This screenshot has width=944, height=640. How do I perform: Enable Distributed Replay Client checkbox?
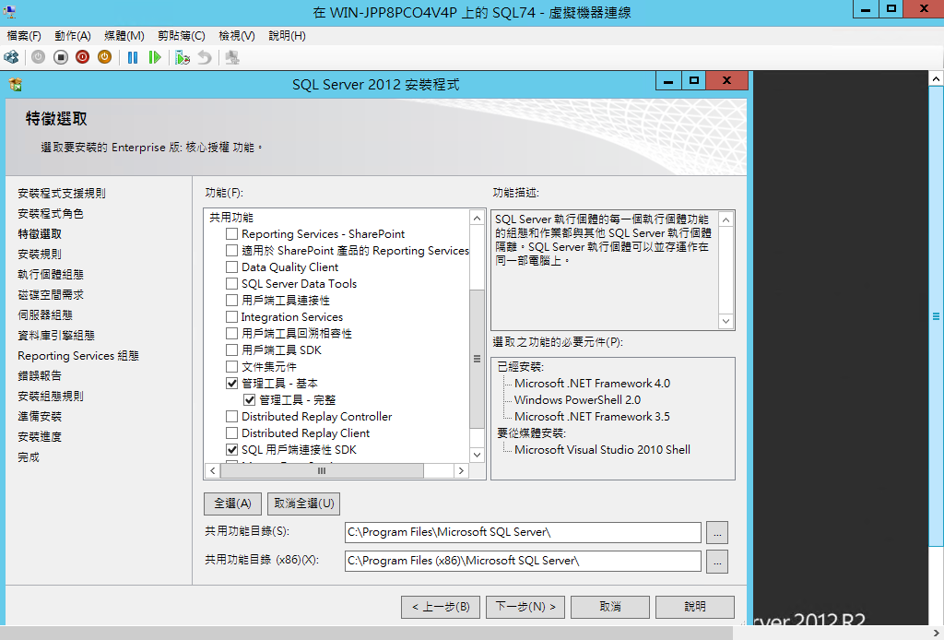pyautogui.click(x=231, y=433)
